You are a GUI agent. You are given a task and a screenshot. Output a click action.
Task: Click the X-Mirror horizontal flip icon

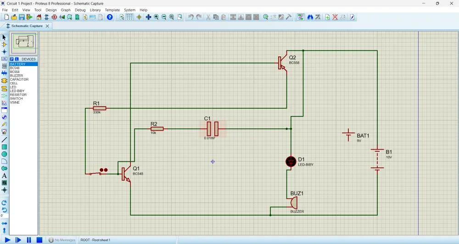pyautogui.click(x=4, y=223)
